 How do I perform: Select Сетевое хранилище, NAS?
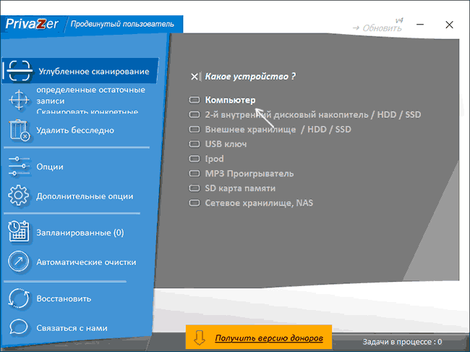(251, 203)
